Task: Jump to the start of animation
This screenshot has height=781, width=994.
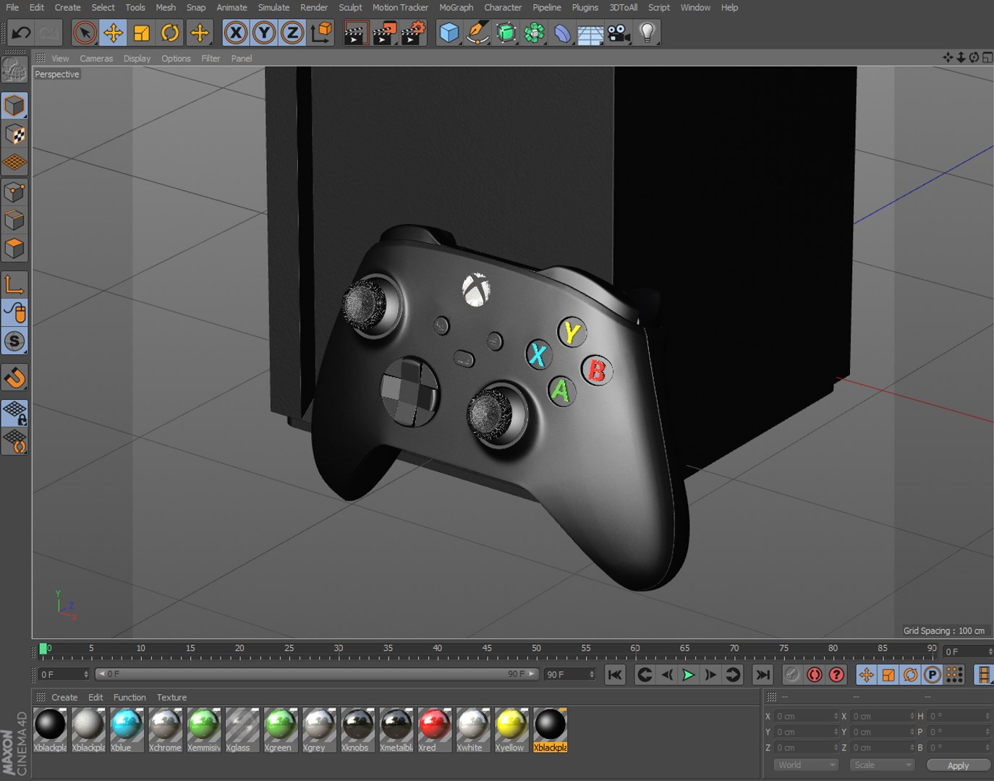Action: [x=615, y=675]
